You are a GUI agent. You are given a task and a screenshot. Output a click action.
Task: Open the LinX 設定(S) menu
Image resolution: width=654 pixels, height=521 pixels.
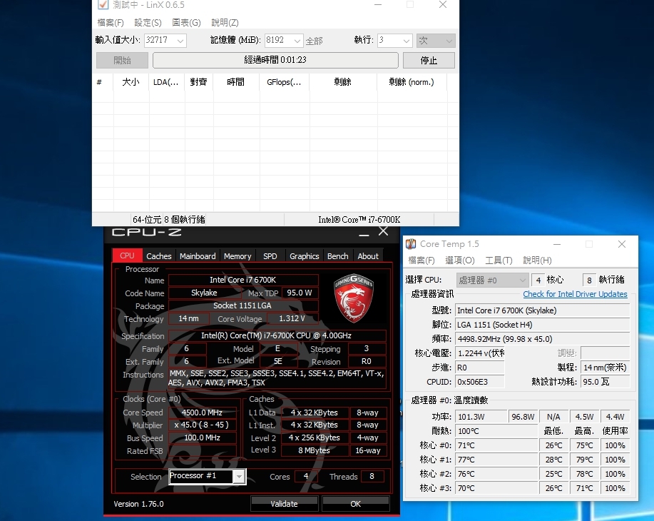[x=148, y=23]
